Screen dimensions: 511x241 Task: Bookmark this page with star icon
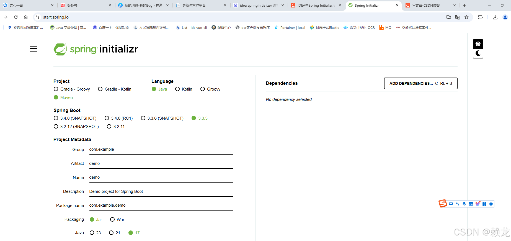[x=466, y=17]
